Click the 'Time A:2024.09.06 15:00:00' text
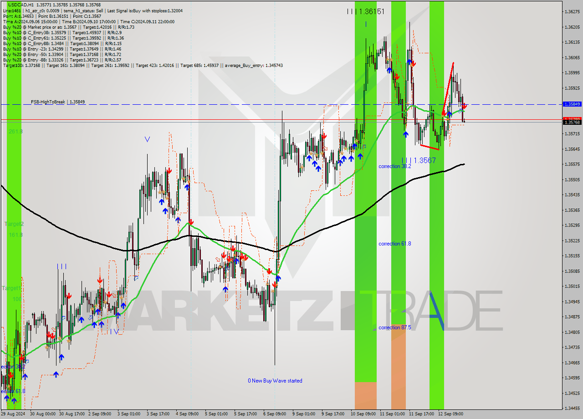 point(31,21)
